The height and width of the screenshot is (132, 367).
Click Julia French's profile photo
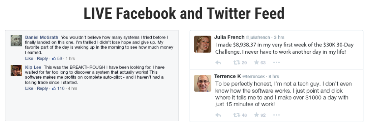pyautogui.click(x=203, y=44)
